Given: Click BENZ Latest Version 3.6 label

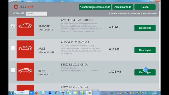Looking at the screenshot, I should click(46, 74).
